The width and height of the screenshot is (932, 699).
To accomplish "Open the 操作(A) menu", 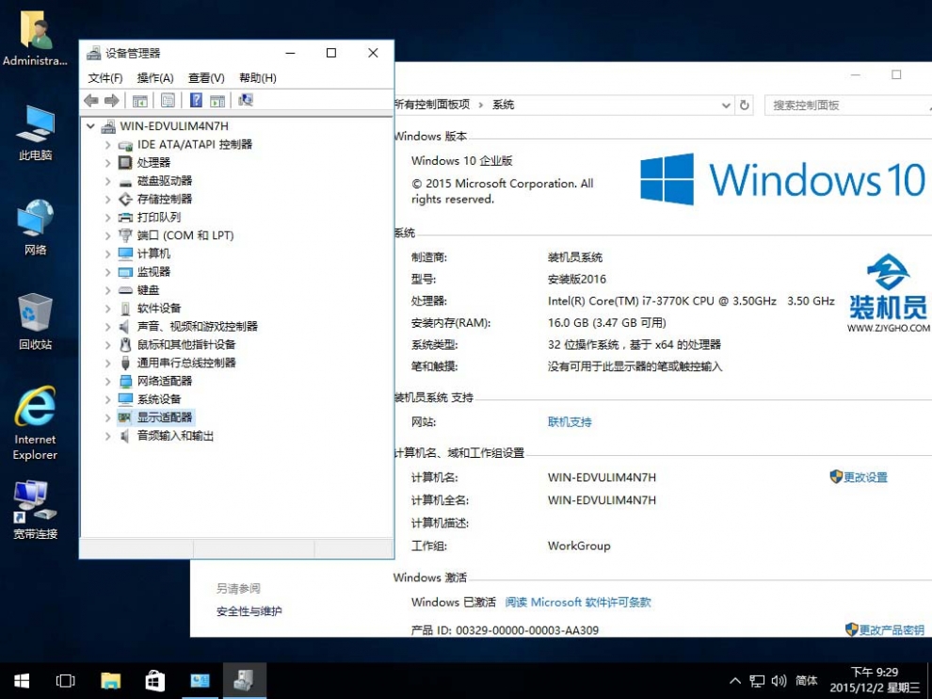I will [x=155, y=78].
